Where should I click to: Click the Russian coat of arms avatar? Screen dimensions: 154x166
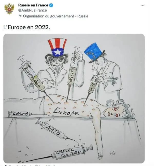point(9,9)
